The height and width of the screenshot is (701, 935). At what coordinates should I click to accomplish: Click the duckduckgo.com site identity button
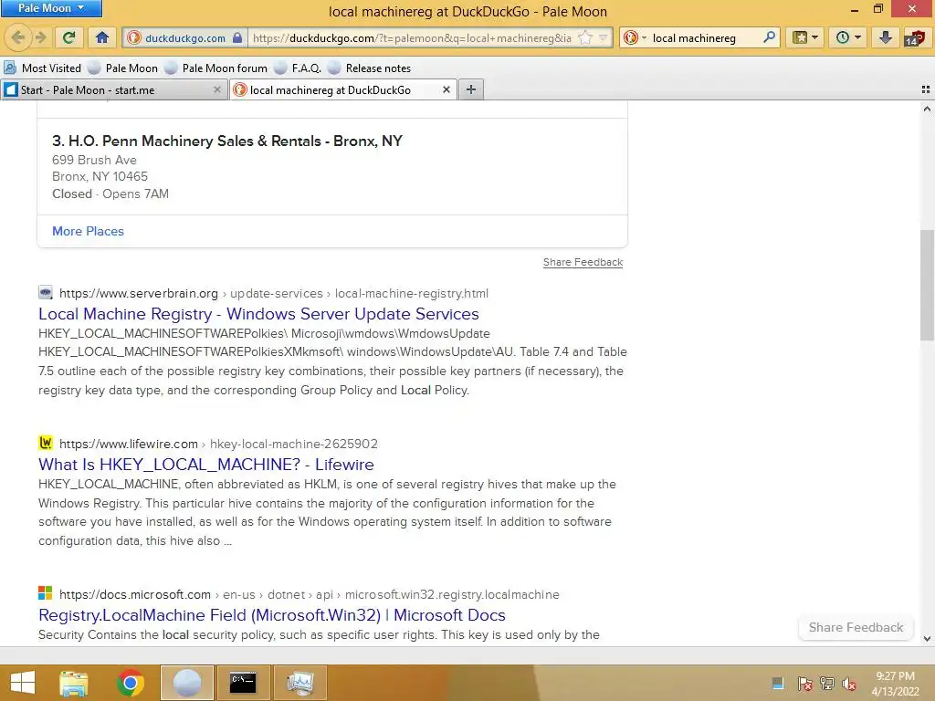(x=184, y=37)
